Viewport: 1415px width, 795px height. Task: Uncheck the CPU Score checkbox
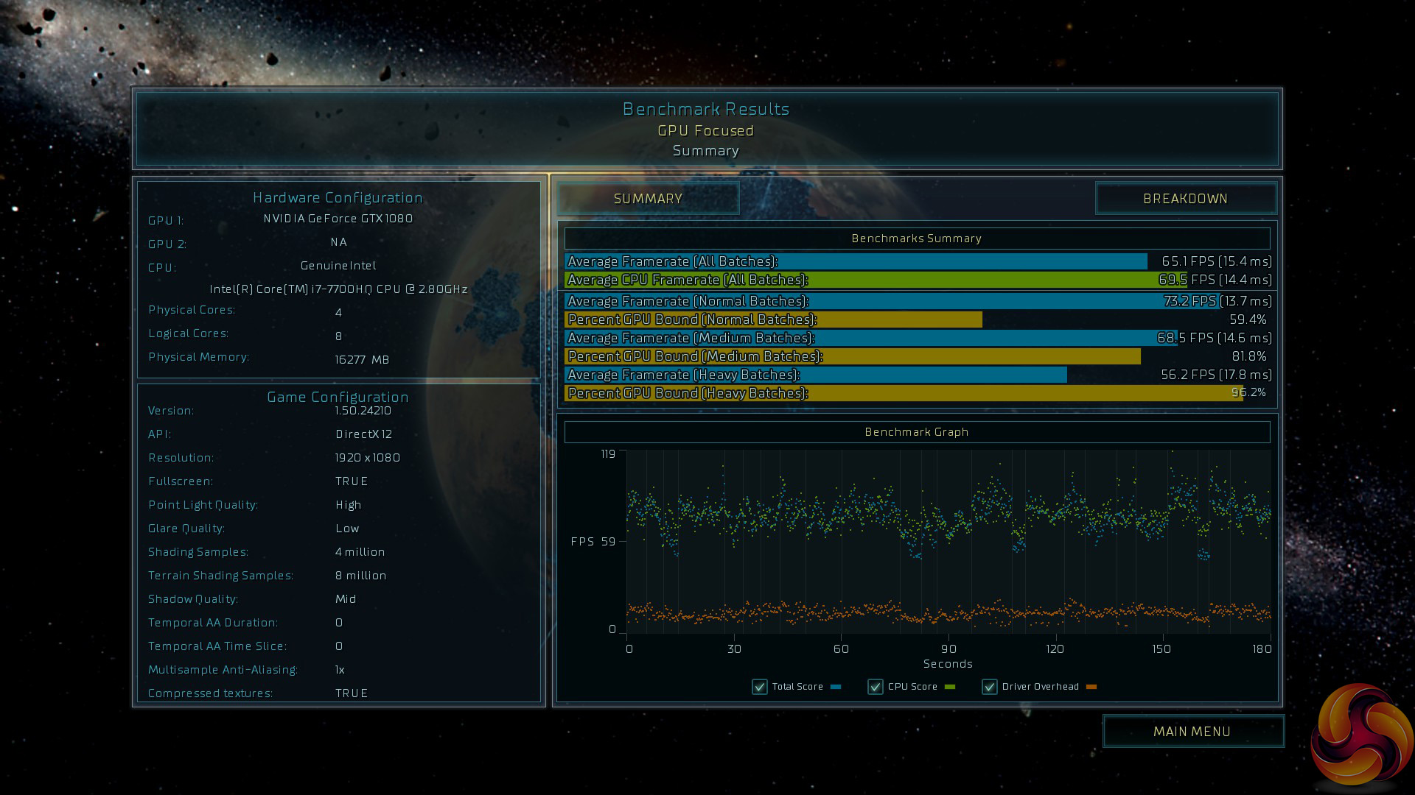875,687
